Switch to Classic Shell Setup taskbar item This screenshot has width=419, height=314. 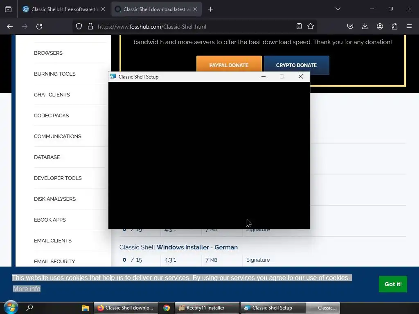[x=273, y=307]
